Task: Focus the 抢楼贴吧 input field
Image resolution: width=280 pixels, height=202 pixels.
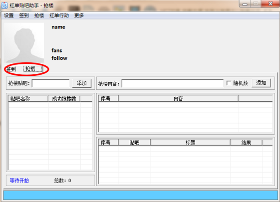Action: 50,83
